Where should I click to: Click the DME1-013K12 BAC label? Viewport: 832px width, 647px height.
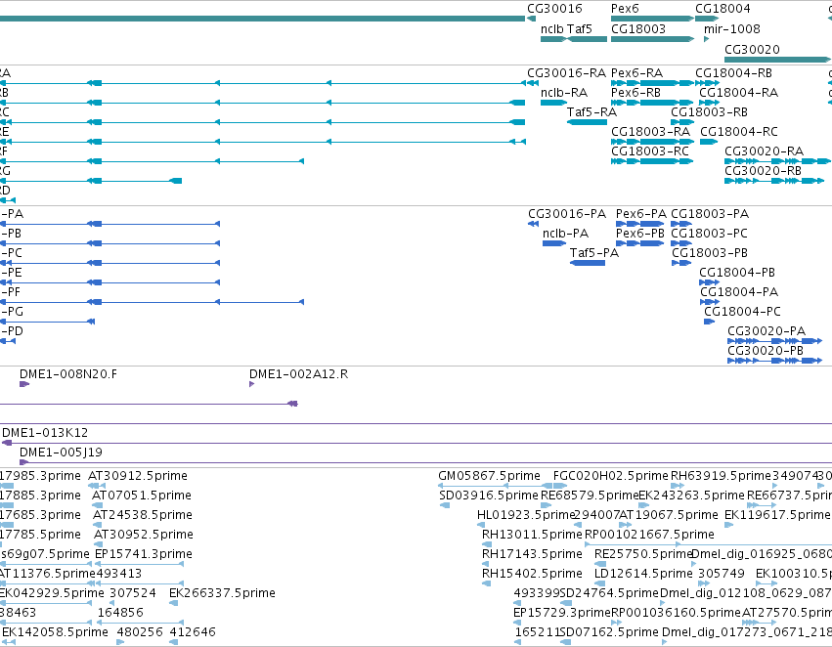tap(45, 433)
